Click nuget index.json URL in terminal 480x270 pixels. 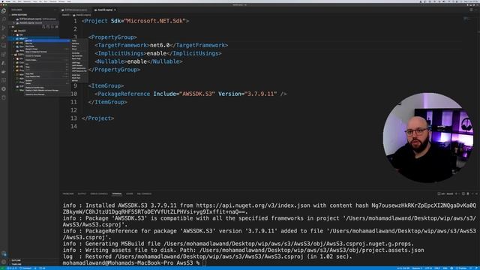tap(253, 205)
